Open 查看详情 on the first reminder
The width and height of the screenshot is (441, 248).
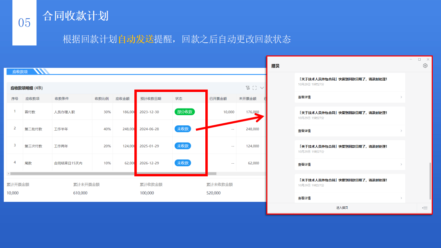tap(305, 97)
